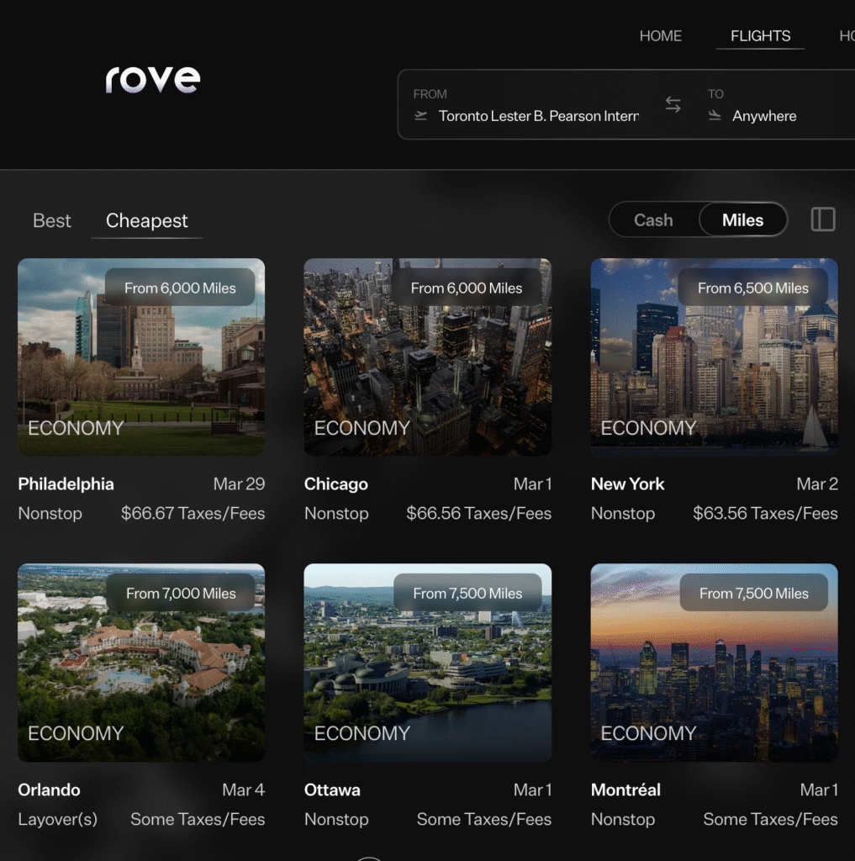
Task: Navigate to HOME in the top menu
Action: click(661, 35)
